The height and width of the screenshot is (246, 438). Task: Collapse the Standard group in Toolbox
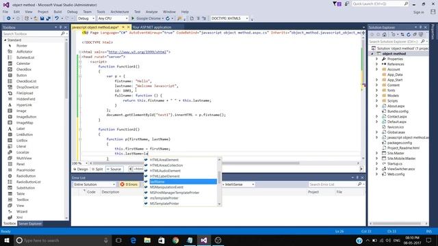(5, 40)
